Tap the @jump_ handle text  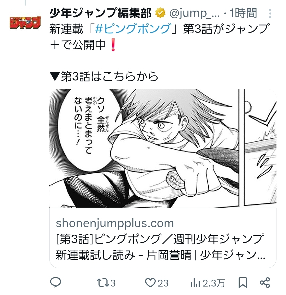[x=194, y=13]
